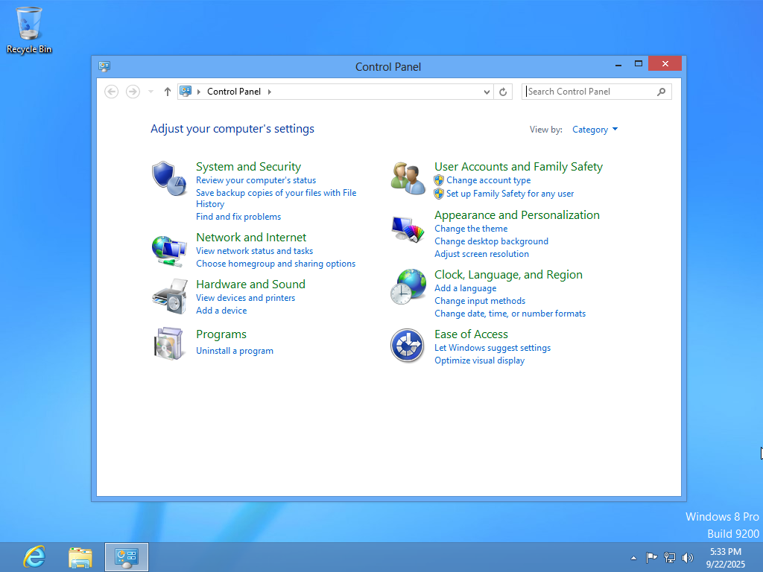Launch Internet Explorer from the taskbar
The width and height of the screenshot is (763, 572).
[x=34, y=557]
